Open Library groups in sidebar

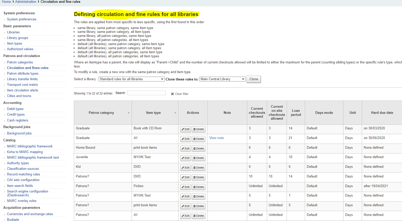(x=18, y=38)
